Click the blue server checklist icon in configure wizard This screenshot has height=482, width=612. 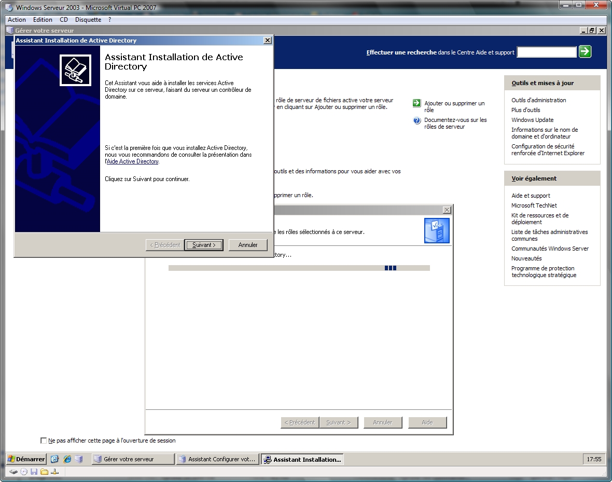point(437,230)
